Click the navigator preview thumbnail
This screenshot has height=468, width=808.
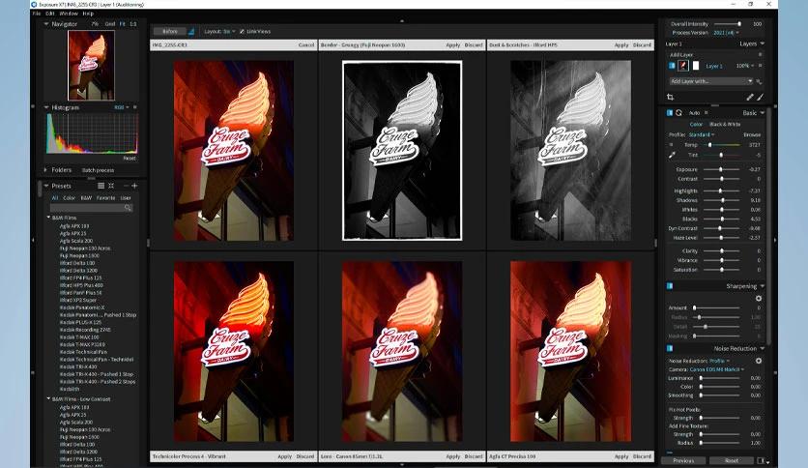(91, 66)
